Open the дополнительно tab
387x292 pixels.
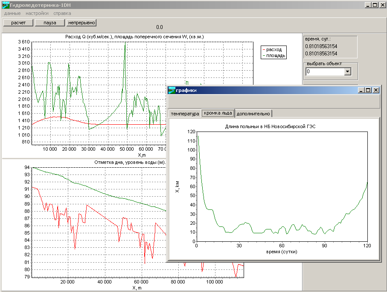(x=253, y=114)
